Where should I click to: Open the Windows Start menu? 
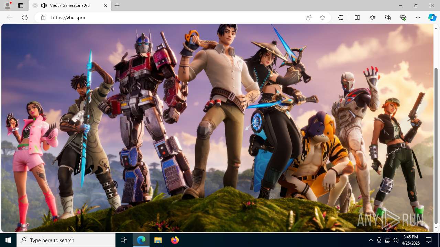tap(8, 240)
